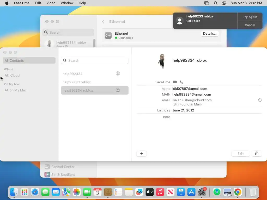Open Maps from the Dock
This screenshot has width=267, height=200.
tap(66, 192)
